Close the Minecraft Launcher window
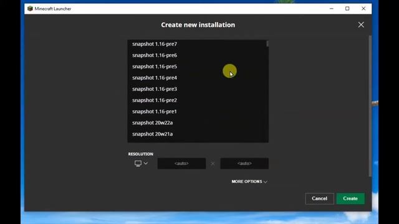This screenshot has width=399, height=224. (363, 9)
